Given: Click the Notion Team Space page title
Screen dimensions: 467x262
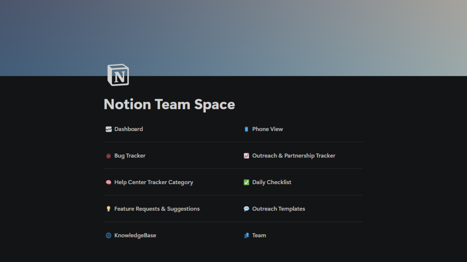Looking at the screenshot, I should pyautogui.click(x=169, y=104).
